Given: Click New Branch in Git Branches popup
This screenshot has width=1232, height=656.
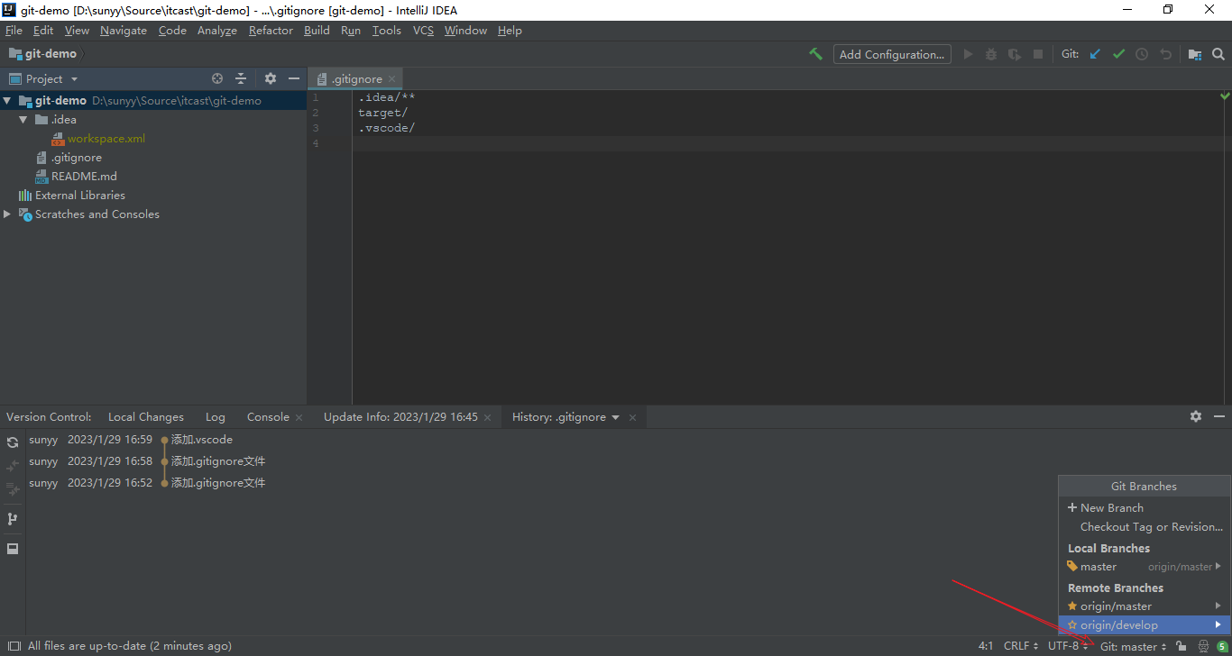Looking at the screenshot, I should [1111, 508].
